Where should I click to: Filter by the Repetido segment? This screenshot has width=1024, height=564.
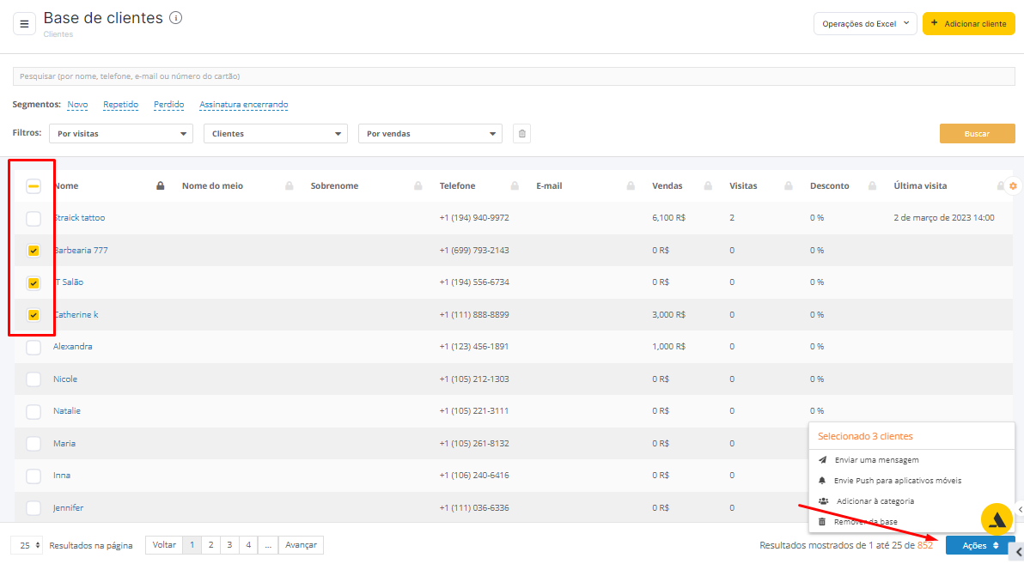(x=121, y=105)
